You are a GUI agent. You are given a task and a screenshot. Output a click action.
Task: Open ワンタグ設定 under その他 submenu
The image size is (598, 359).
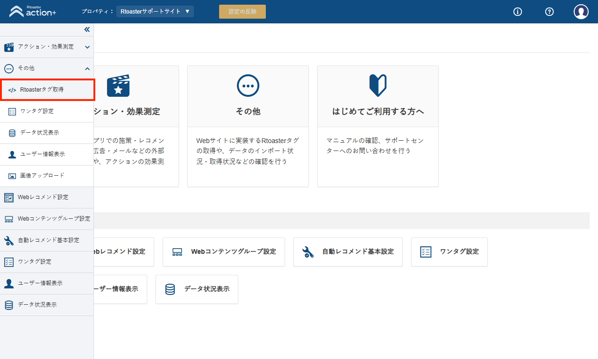pos(47,111)
